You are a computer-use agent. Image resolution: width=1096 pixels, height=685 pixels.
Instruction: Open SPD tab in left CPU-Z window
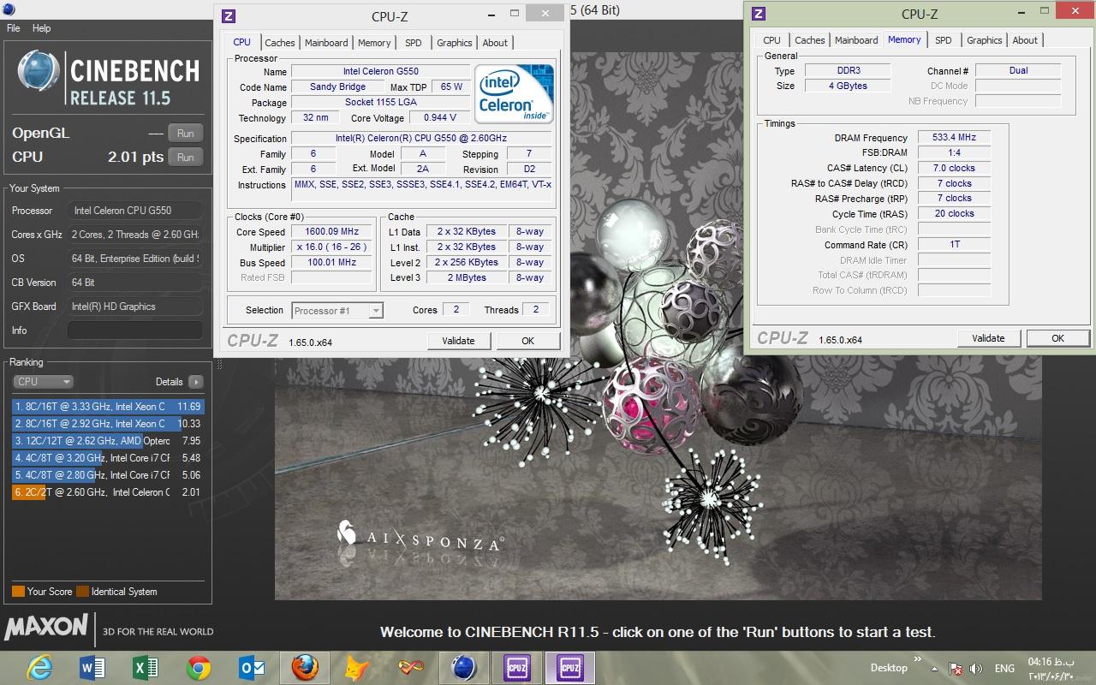click(x=414, y=43)
